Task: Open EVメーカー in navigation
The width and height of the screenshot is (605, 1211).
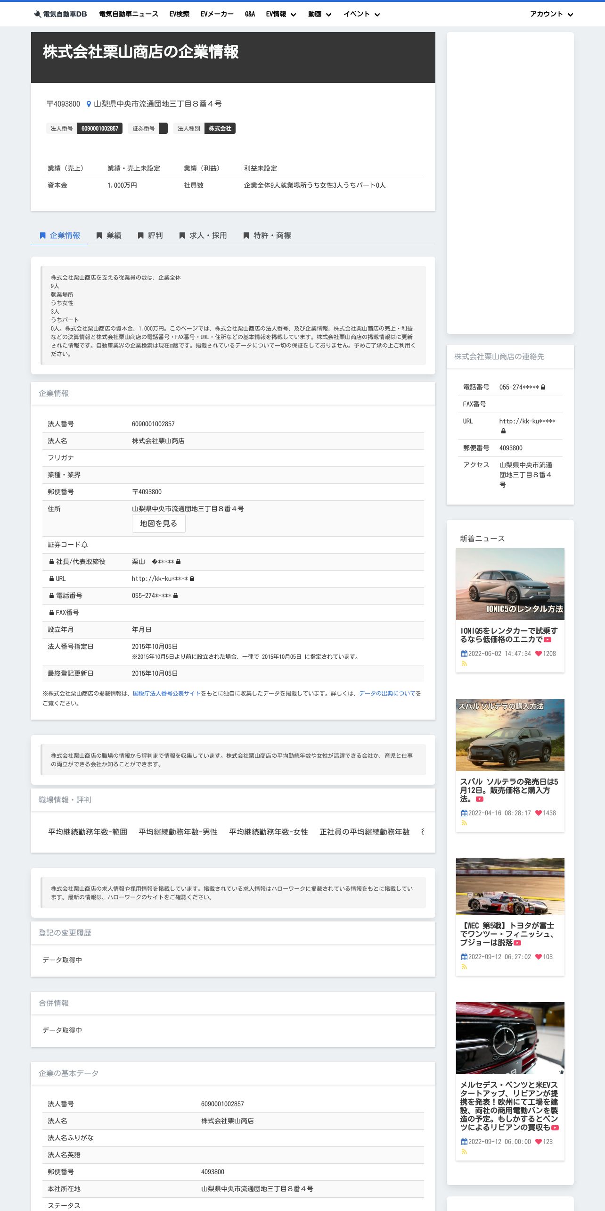Action: [217, 14]
